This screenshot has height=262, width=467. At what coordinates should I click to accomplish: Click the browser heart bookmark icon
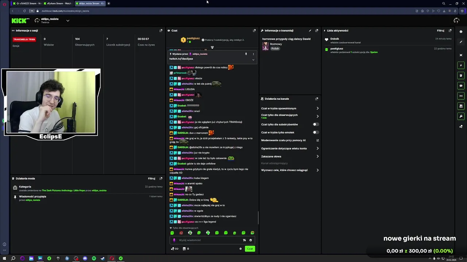tap(439, 11)
